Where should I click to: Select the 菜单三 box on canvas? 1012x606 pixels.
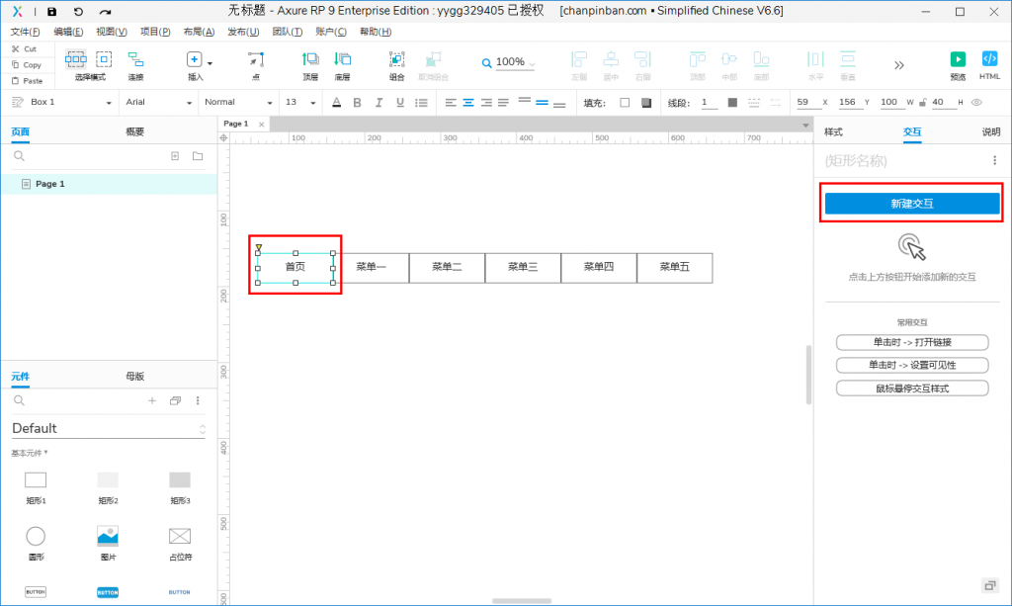(523, 267)
